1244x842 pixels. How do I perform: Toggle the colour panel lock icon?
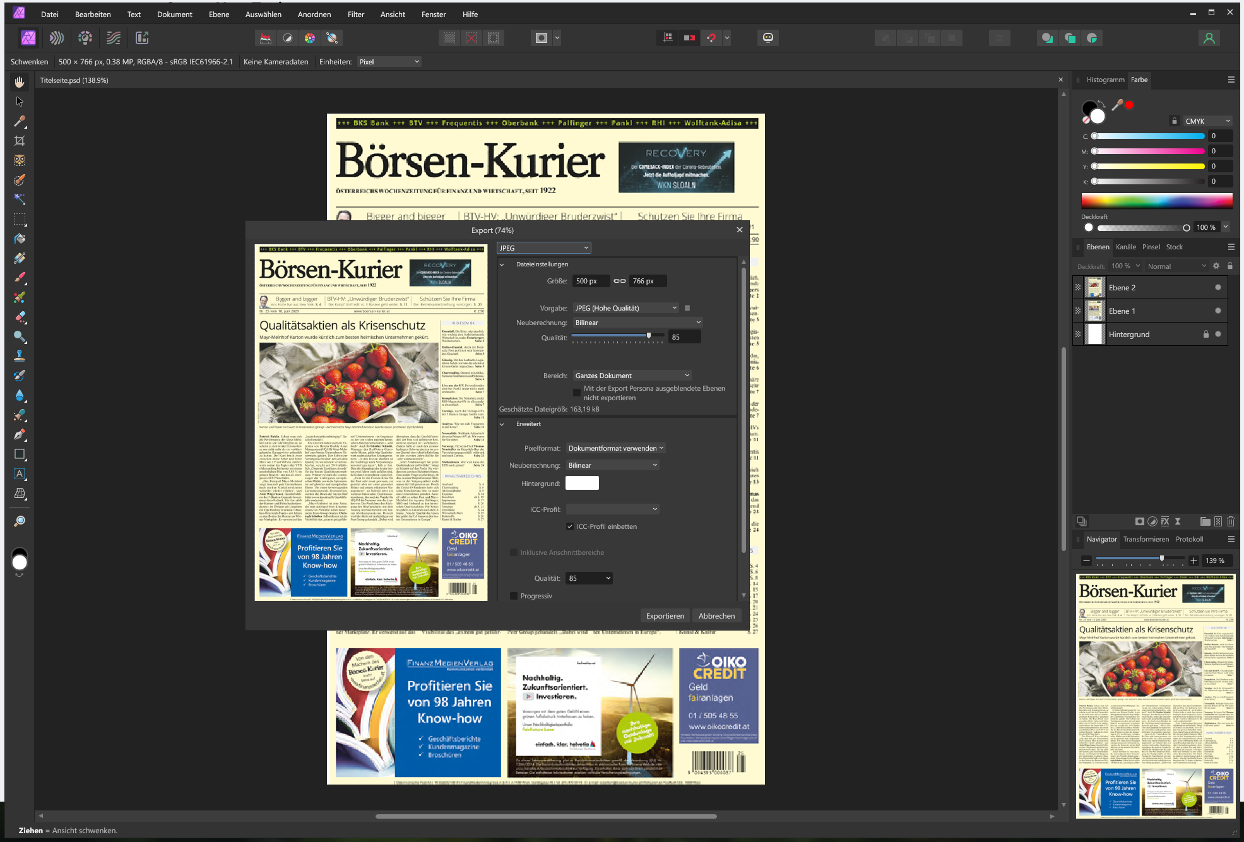click(x=1175, y=121)
